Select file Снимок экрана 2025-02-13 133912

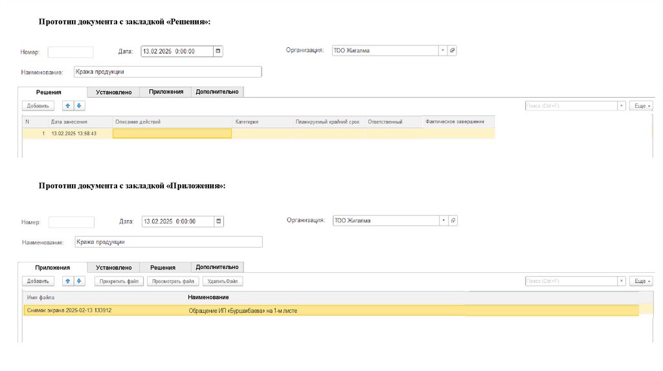(69, 310)
